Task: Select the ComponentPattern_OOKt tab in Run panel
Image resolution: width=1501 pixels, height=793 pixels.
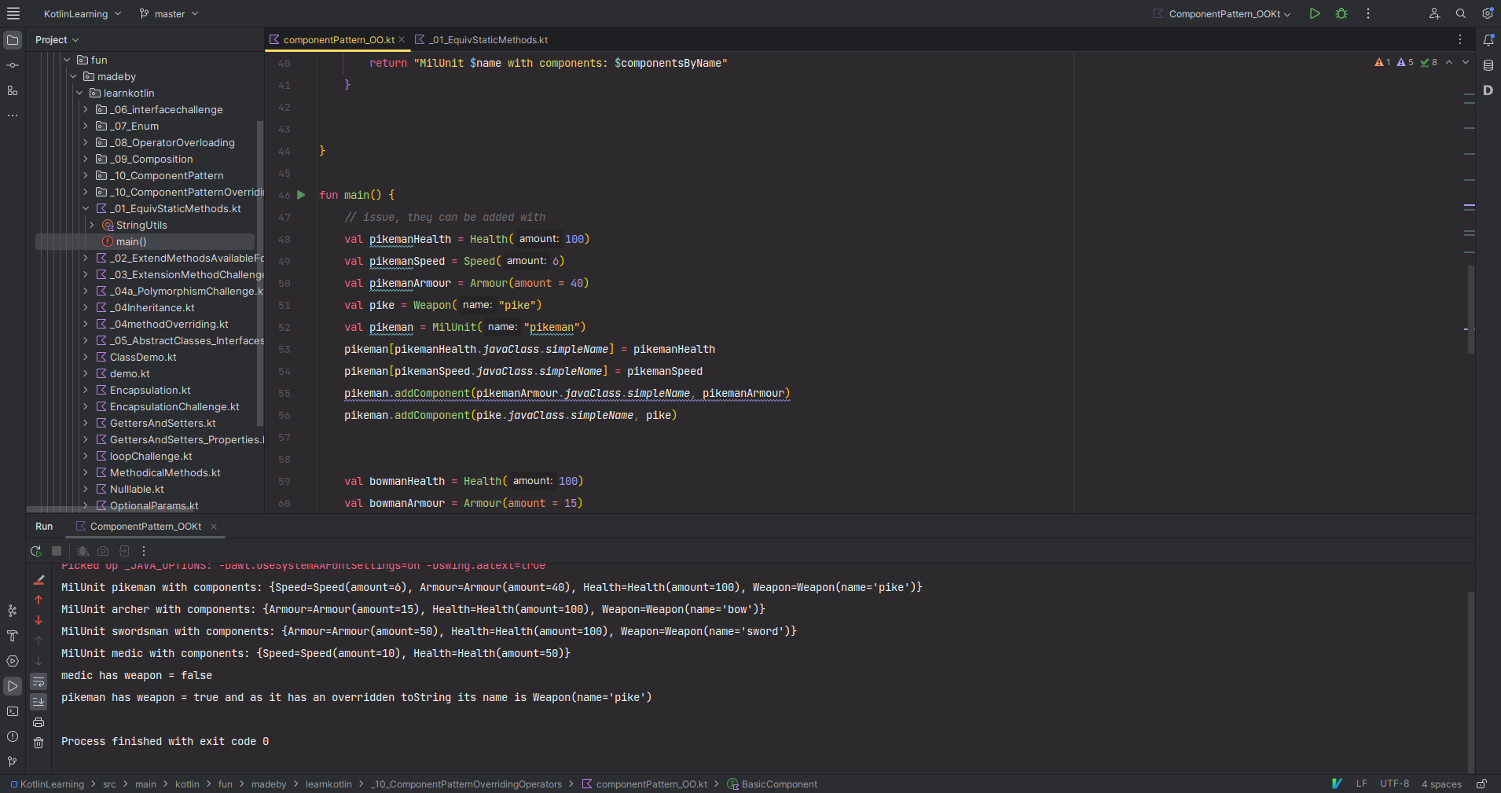Action: point(145,527)
